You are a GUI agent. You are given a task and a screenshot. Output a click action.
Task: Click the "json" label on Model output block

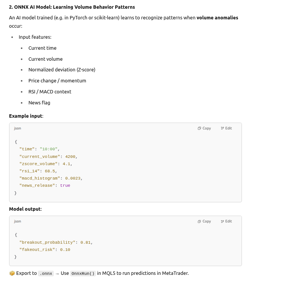pyautogui.click(x=17, y=221)
